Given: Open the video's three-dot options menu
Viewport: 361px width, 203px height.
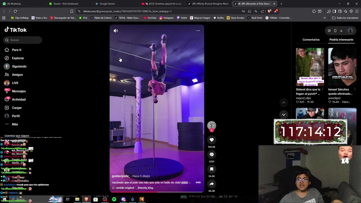Looking at the screenshot, I should click(x=198, y=30).
